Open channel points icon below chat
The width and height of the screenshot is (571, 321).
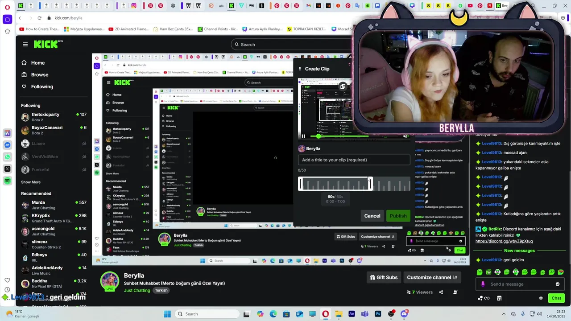[x=484, y=298]
